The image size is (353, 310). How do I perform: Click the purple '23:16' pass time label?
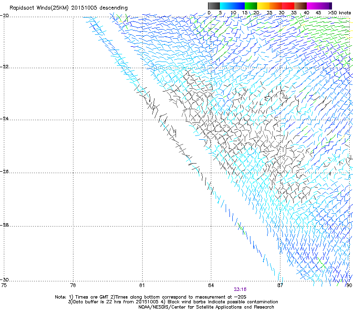240,289
